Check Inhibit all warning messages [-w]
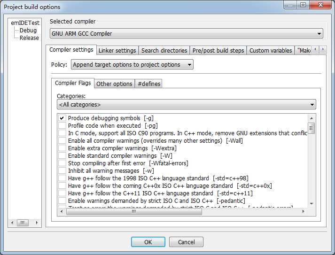Screen dimensions: 335x255 (62, 171)
